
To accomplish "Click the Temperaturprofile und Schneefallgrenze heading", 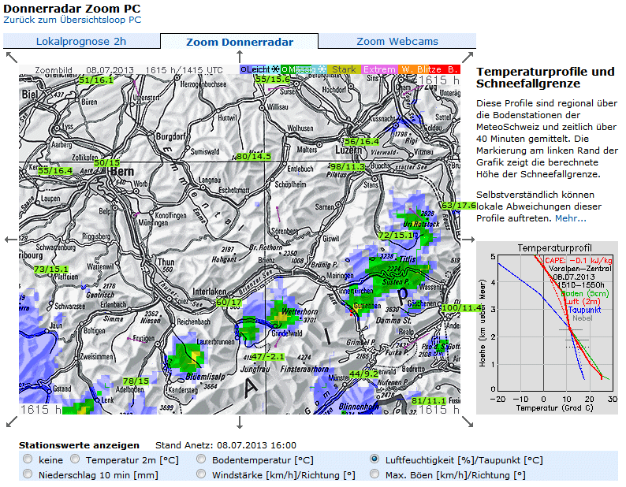I will (546, 77).
